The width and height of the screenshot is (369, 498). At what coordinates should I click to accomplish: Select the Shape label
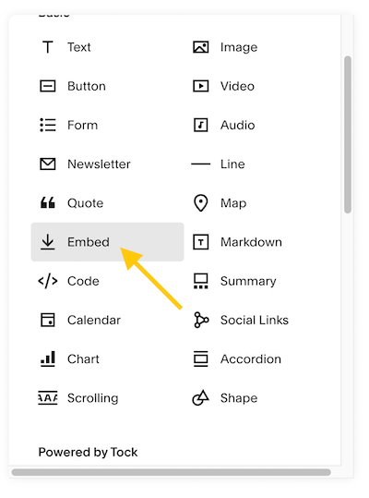pyautogui.click(x=239, y=398)
